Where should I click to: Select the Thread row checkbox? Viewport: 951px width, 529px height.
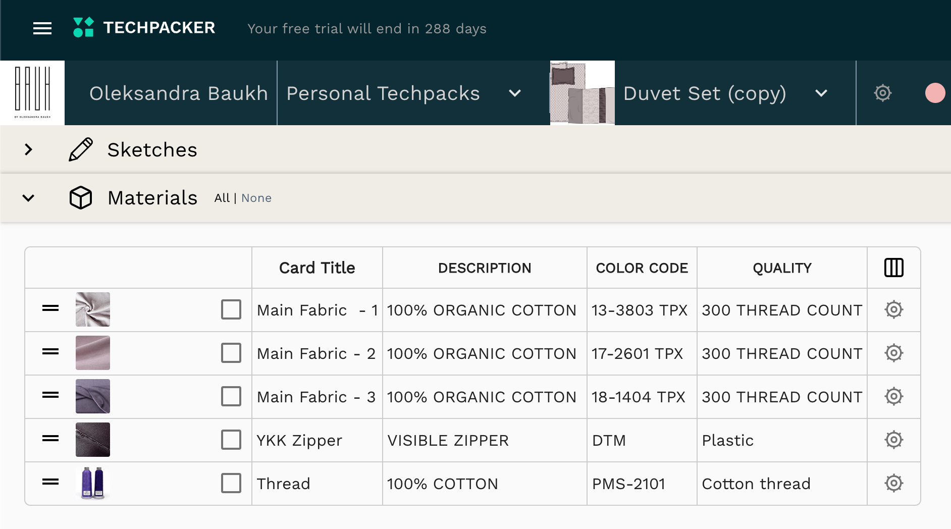pyautogui.click(x=231, y=483)
